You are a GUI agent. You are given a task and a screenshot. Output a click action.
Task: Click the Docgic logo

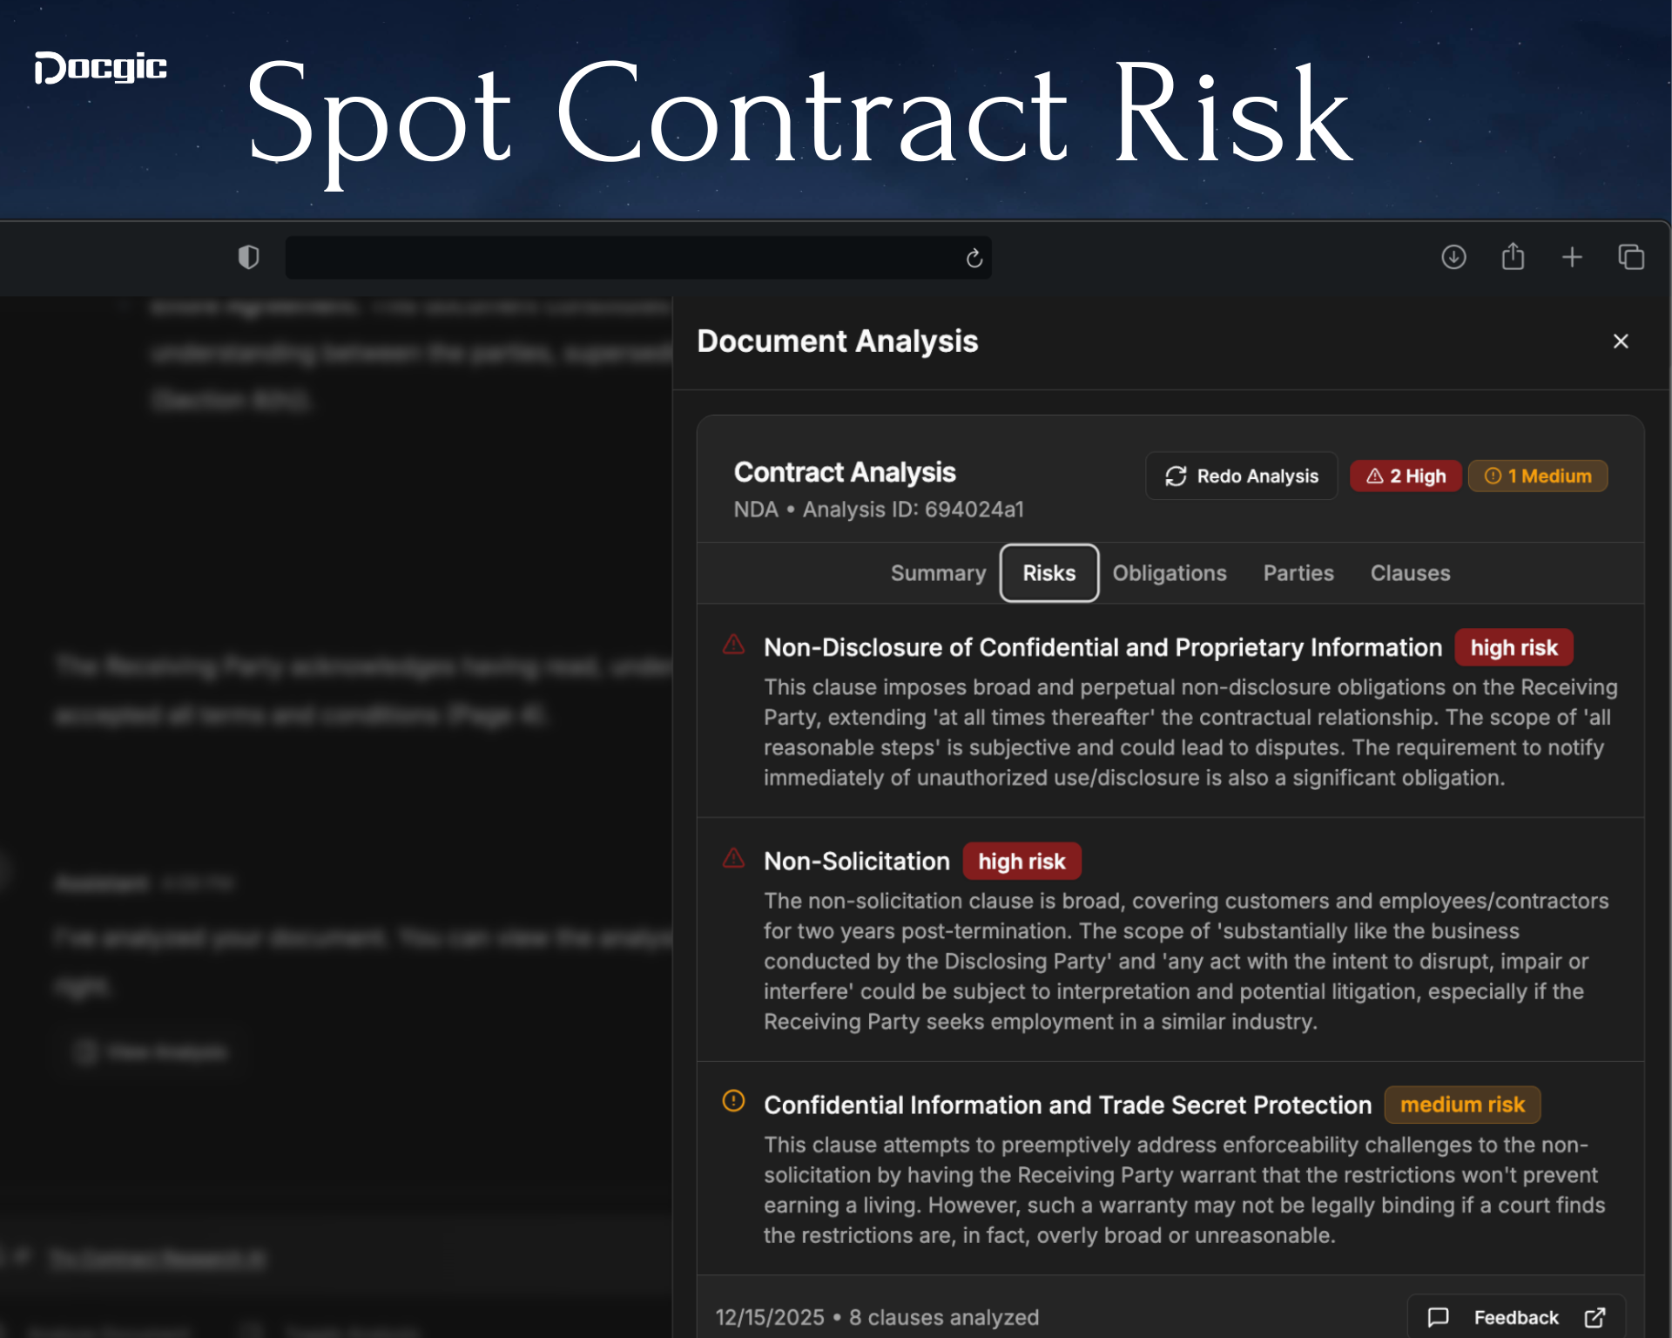[100, 69]
